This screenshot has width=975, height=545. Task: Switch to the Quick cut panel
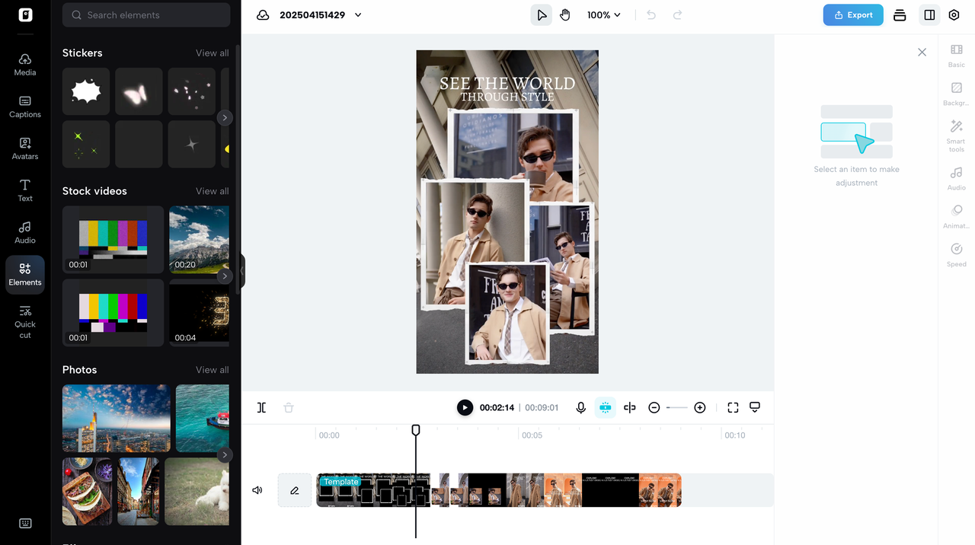coord(24,320)
